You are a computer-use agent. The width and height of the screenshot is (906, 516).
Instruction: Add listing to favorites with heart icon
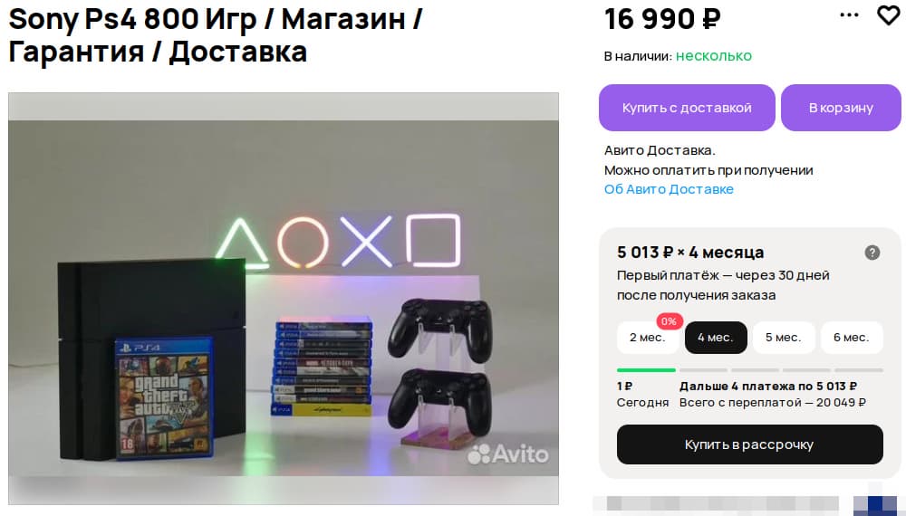(888, 15)
